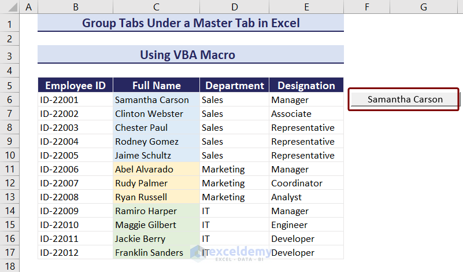Click the Designation header cell
This screenshot has width=463, height=272.
tap(306, 86)
